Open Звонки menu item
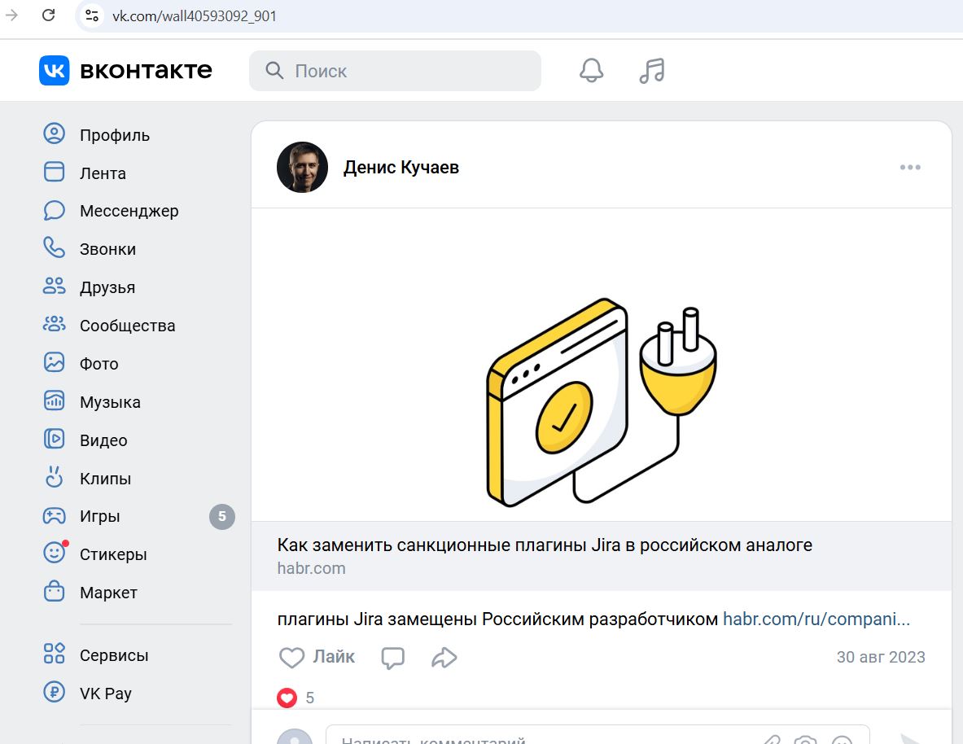963x744 pixels. coord(108,249)
